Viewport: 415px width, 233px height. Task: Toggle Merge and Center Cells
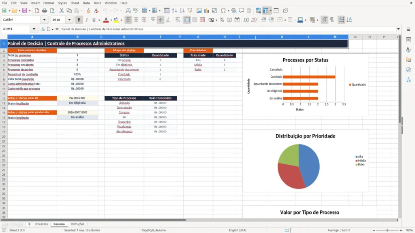tap(187, 20)
